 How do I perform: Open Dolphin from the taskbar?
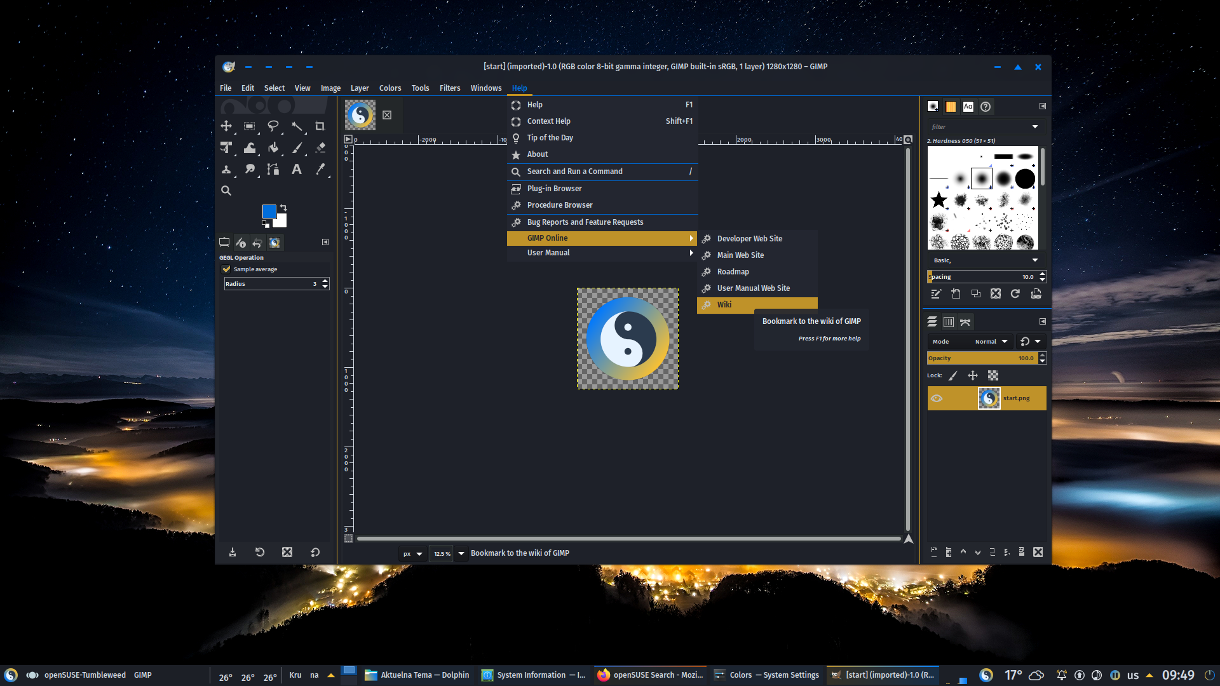click(x=417, y=675)
